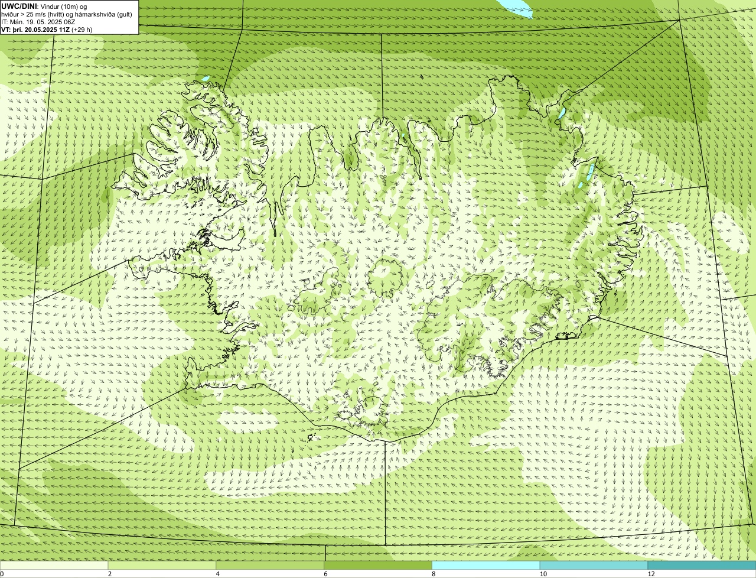Click the legend scale label '4'

(x=218, y=574)
